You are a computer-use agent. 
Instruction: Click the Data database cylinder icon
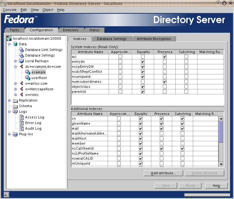[15, 44]
